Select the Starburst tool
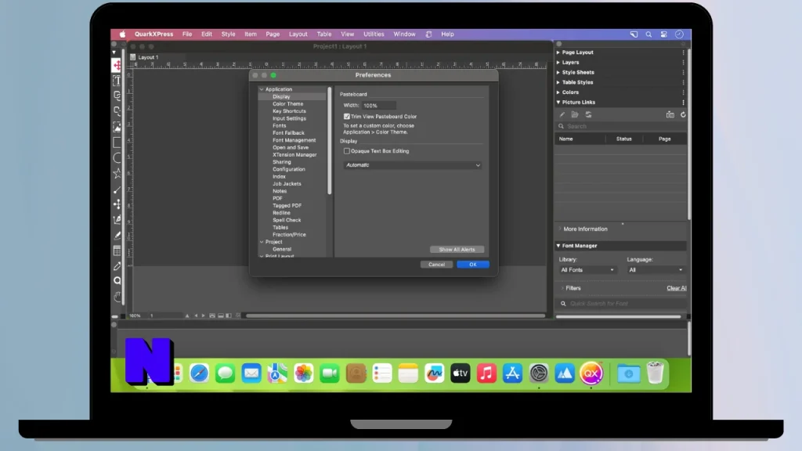802x451 pixels. tap(117, 173)
